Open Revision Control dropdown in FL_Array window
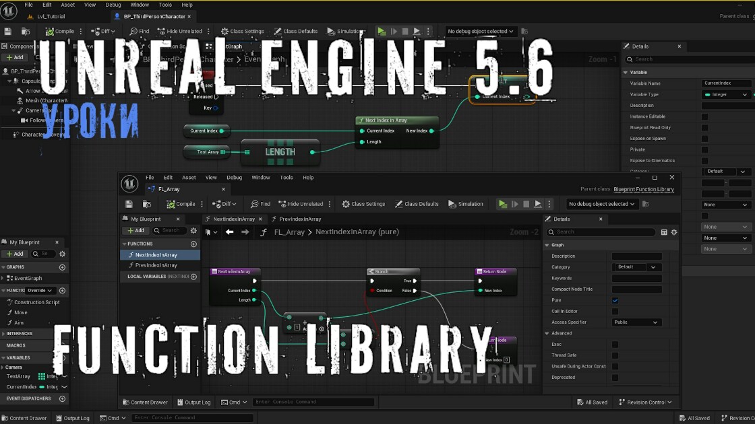Image resolution: width=755 pixels, height=424 pixels. click(644, 402)
